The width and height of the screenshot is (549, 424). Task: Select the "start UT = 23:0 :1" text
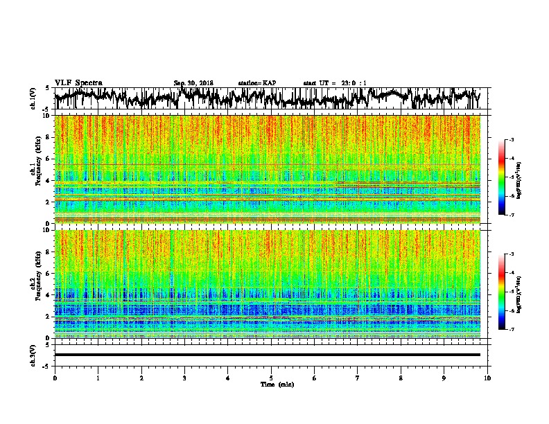(335, 83)
